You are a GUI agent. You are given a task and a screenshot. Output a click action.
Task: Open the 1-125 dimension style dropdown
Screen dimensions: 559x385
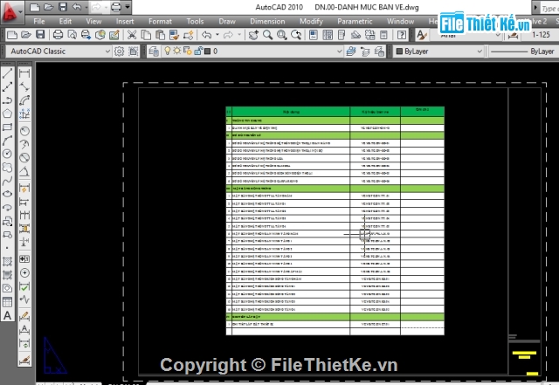pyautogui.click(x=542, y=35)
